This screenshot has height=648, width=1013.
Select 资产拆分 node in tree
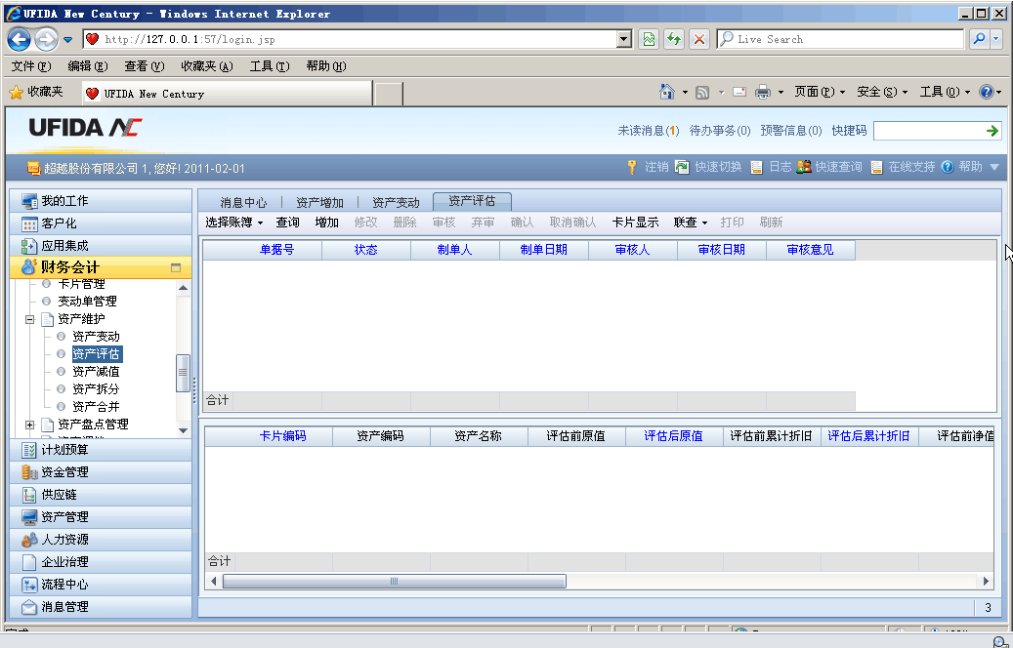coord(96,388)
